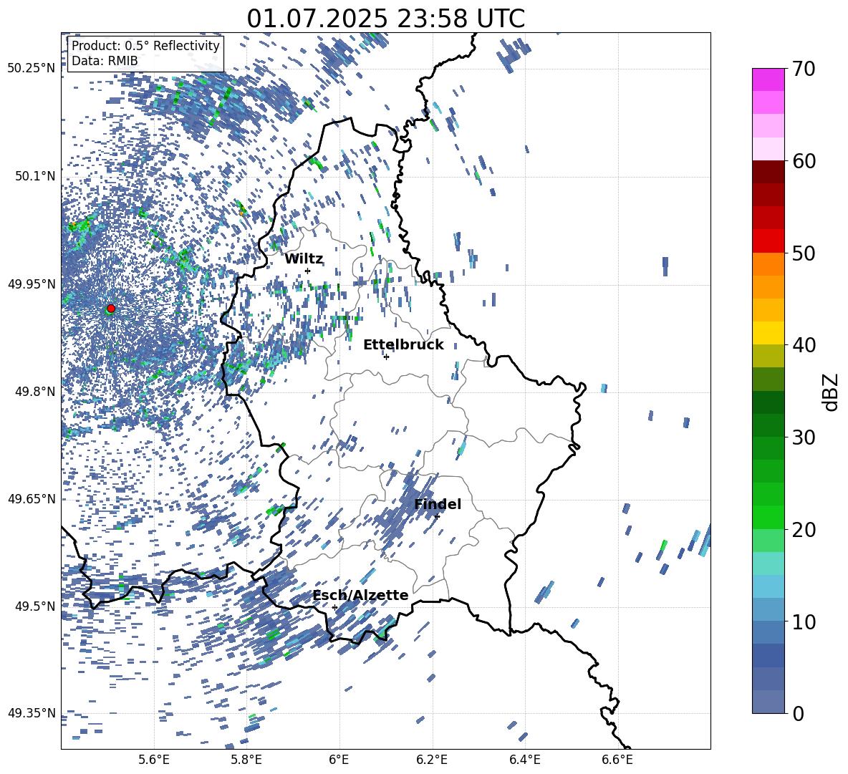Click the timestamp title 01.07.2025 23:58 UTC
Image resolution: width=848 pixels, height=774 pixels.
coord(385,19)
